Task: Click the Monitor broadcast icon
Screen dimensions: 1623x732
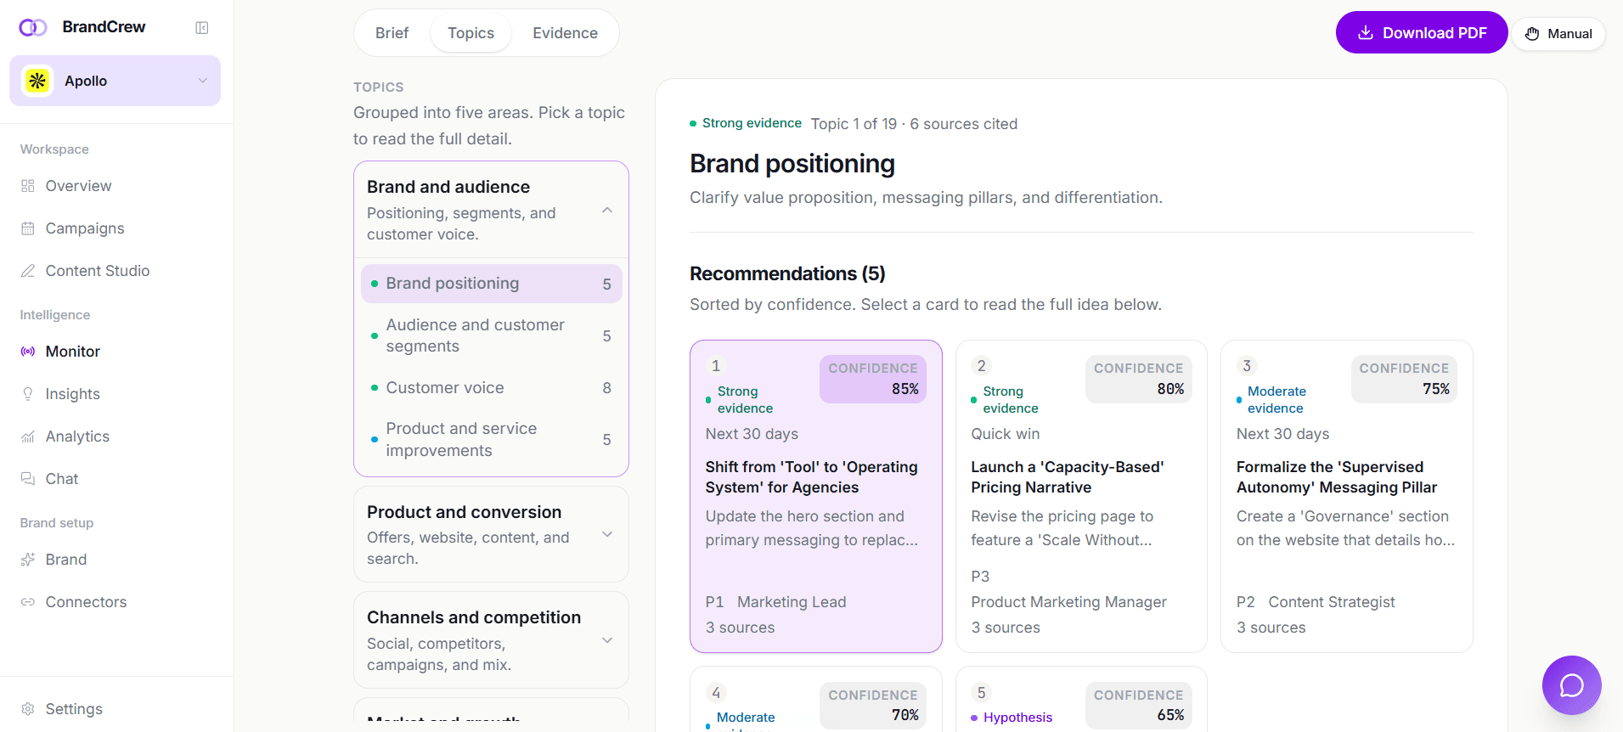Action: click(x=28, y=352)
